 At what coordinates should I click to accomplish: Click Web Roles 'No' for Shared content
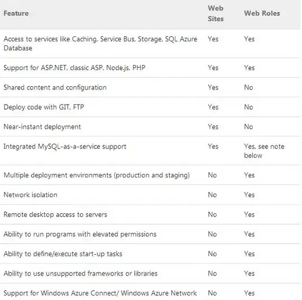(248, 87)
